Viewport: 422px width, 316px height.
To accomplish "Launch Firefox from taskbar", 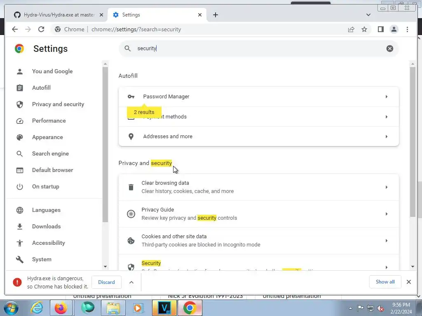I will [x=61, y=308].
